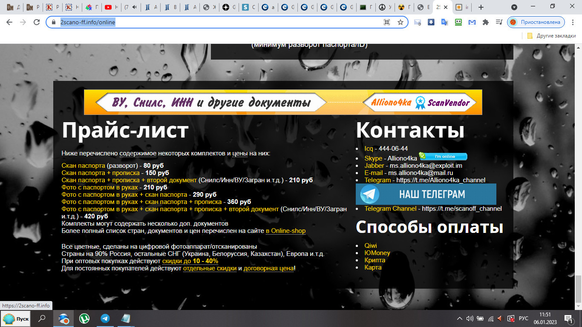Viewport: 582px width, 327px height.
Task: Click the E-mail contact link
Action: pyautogui.click(x=374, y=173)
